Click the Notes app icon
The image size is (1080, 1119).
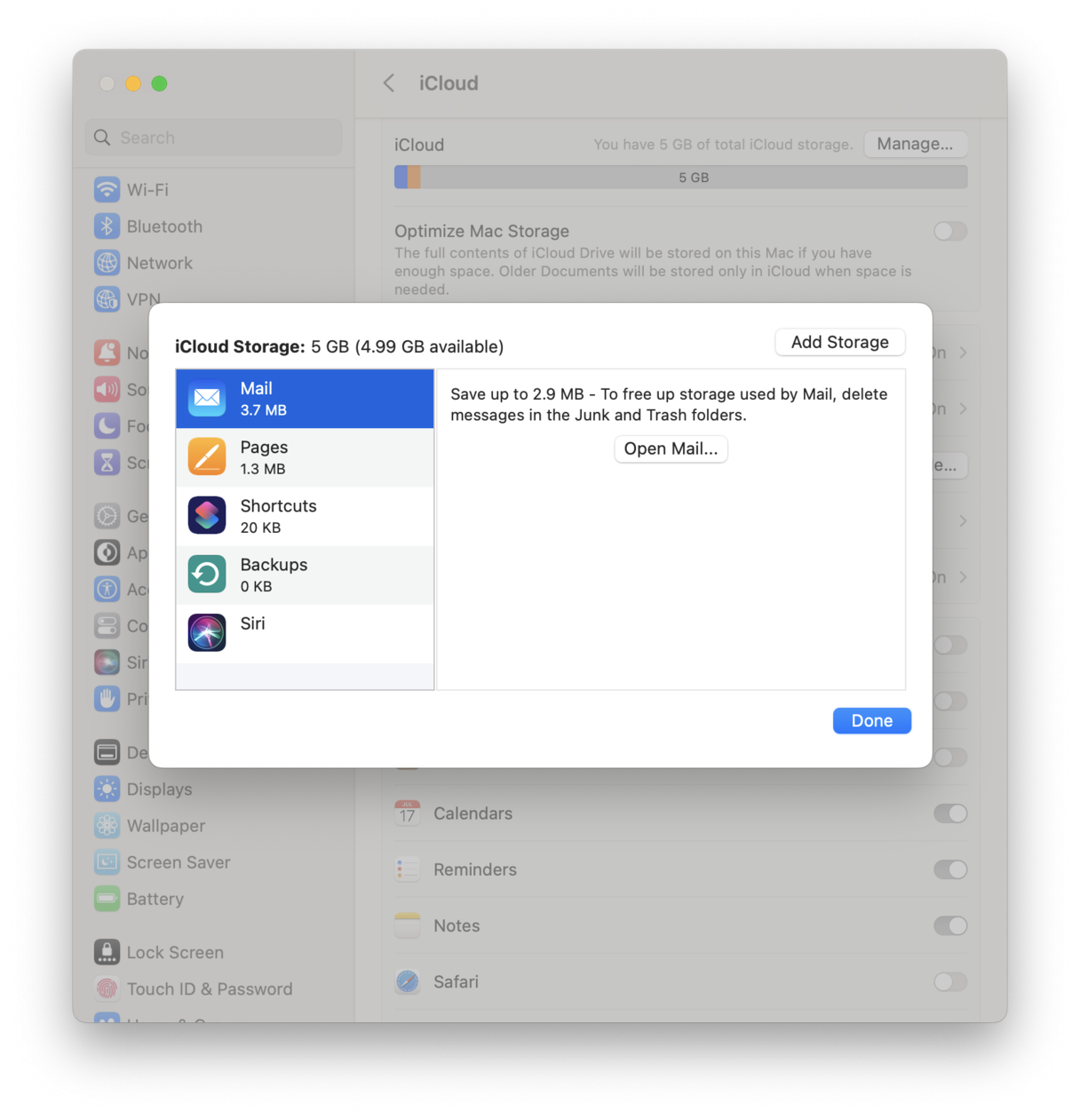click(408, 925)
